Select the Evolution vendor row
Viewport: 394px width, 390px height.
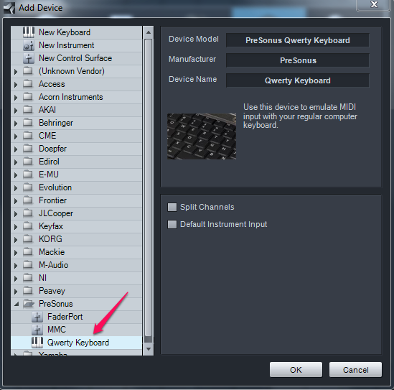[x=76, y=187]
